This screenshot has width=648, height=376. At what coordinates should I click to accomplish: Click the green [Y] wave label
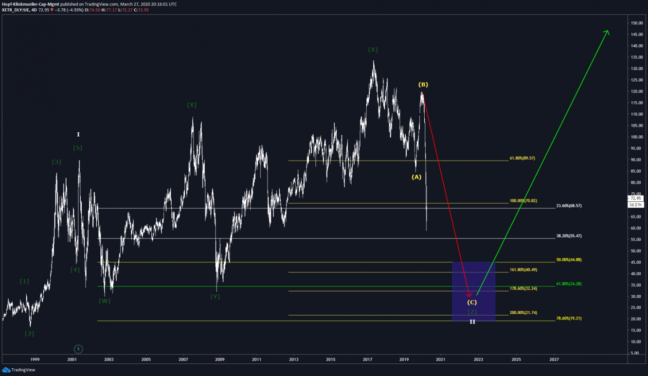[215, 297]
